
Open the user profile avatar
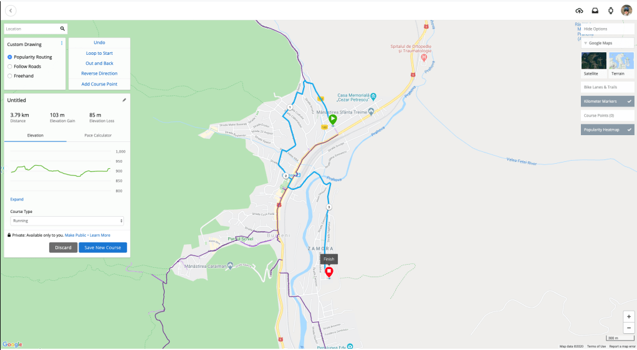[x=626, y=11]
